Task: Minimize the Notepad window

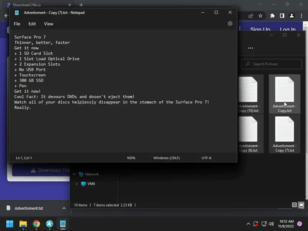Action: (x=203, y=12)
